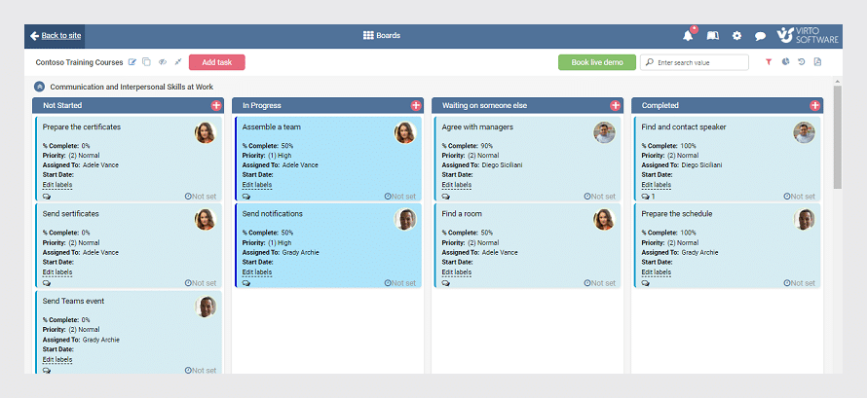Click Diego Siciliani avatar on Agree with managers
Image resolution: width=867 pixels, height=398 pixels.
[x=604, y=133]
